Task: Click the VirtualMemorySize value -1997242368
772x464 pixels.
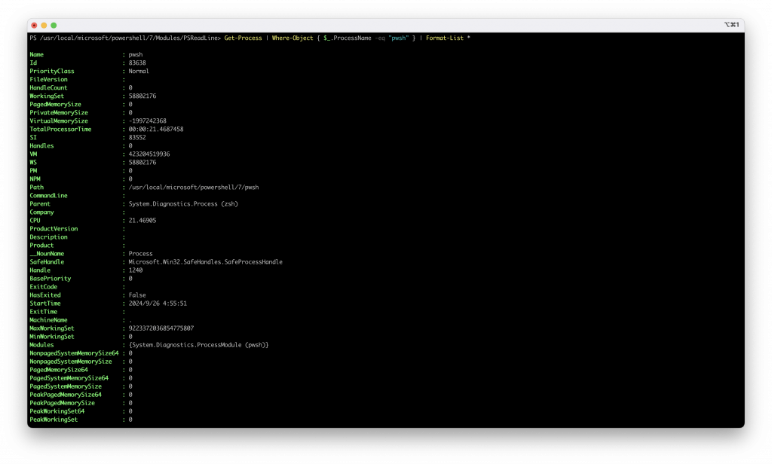Action: pyautogui.click(x=147, y=121)
